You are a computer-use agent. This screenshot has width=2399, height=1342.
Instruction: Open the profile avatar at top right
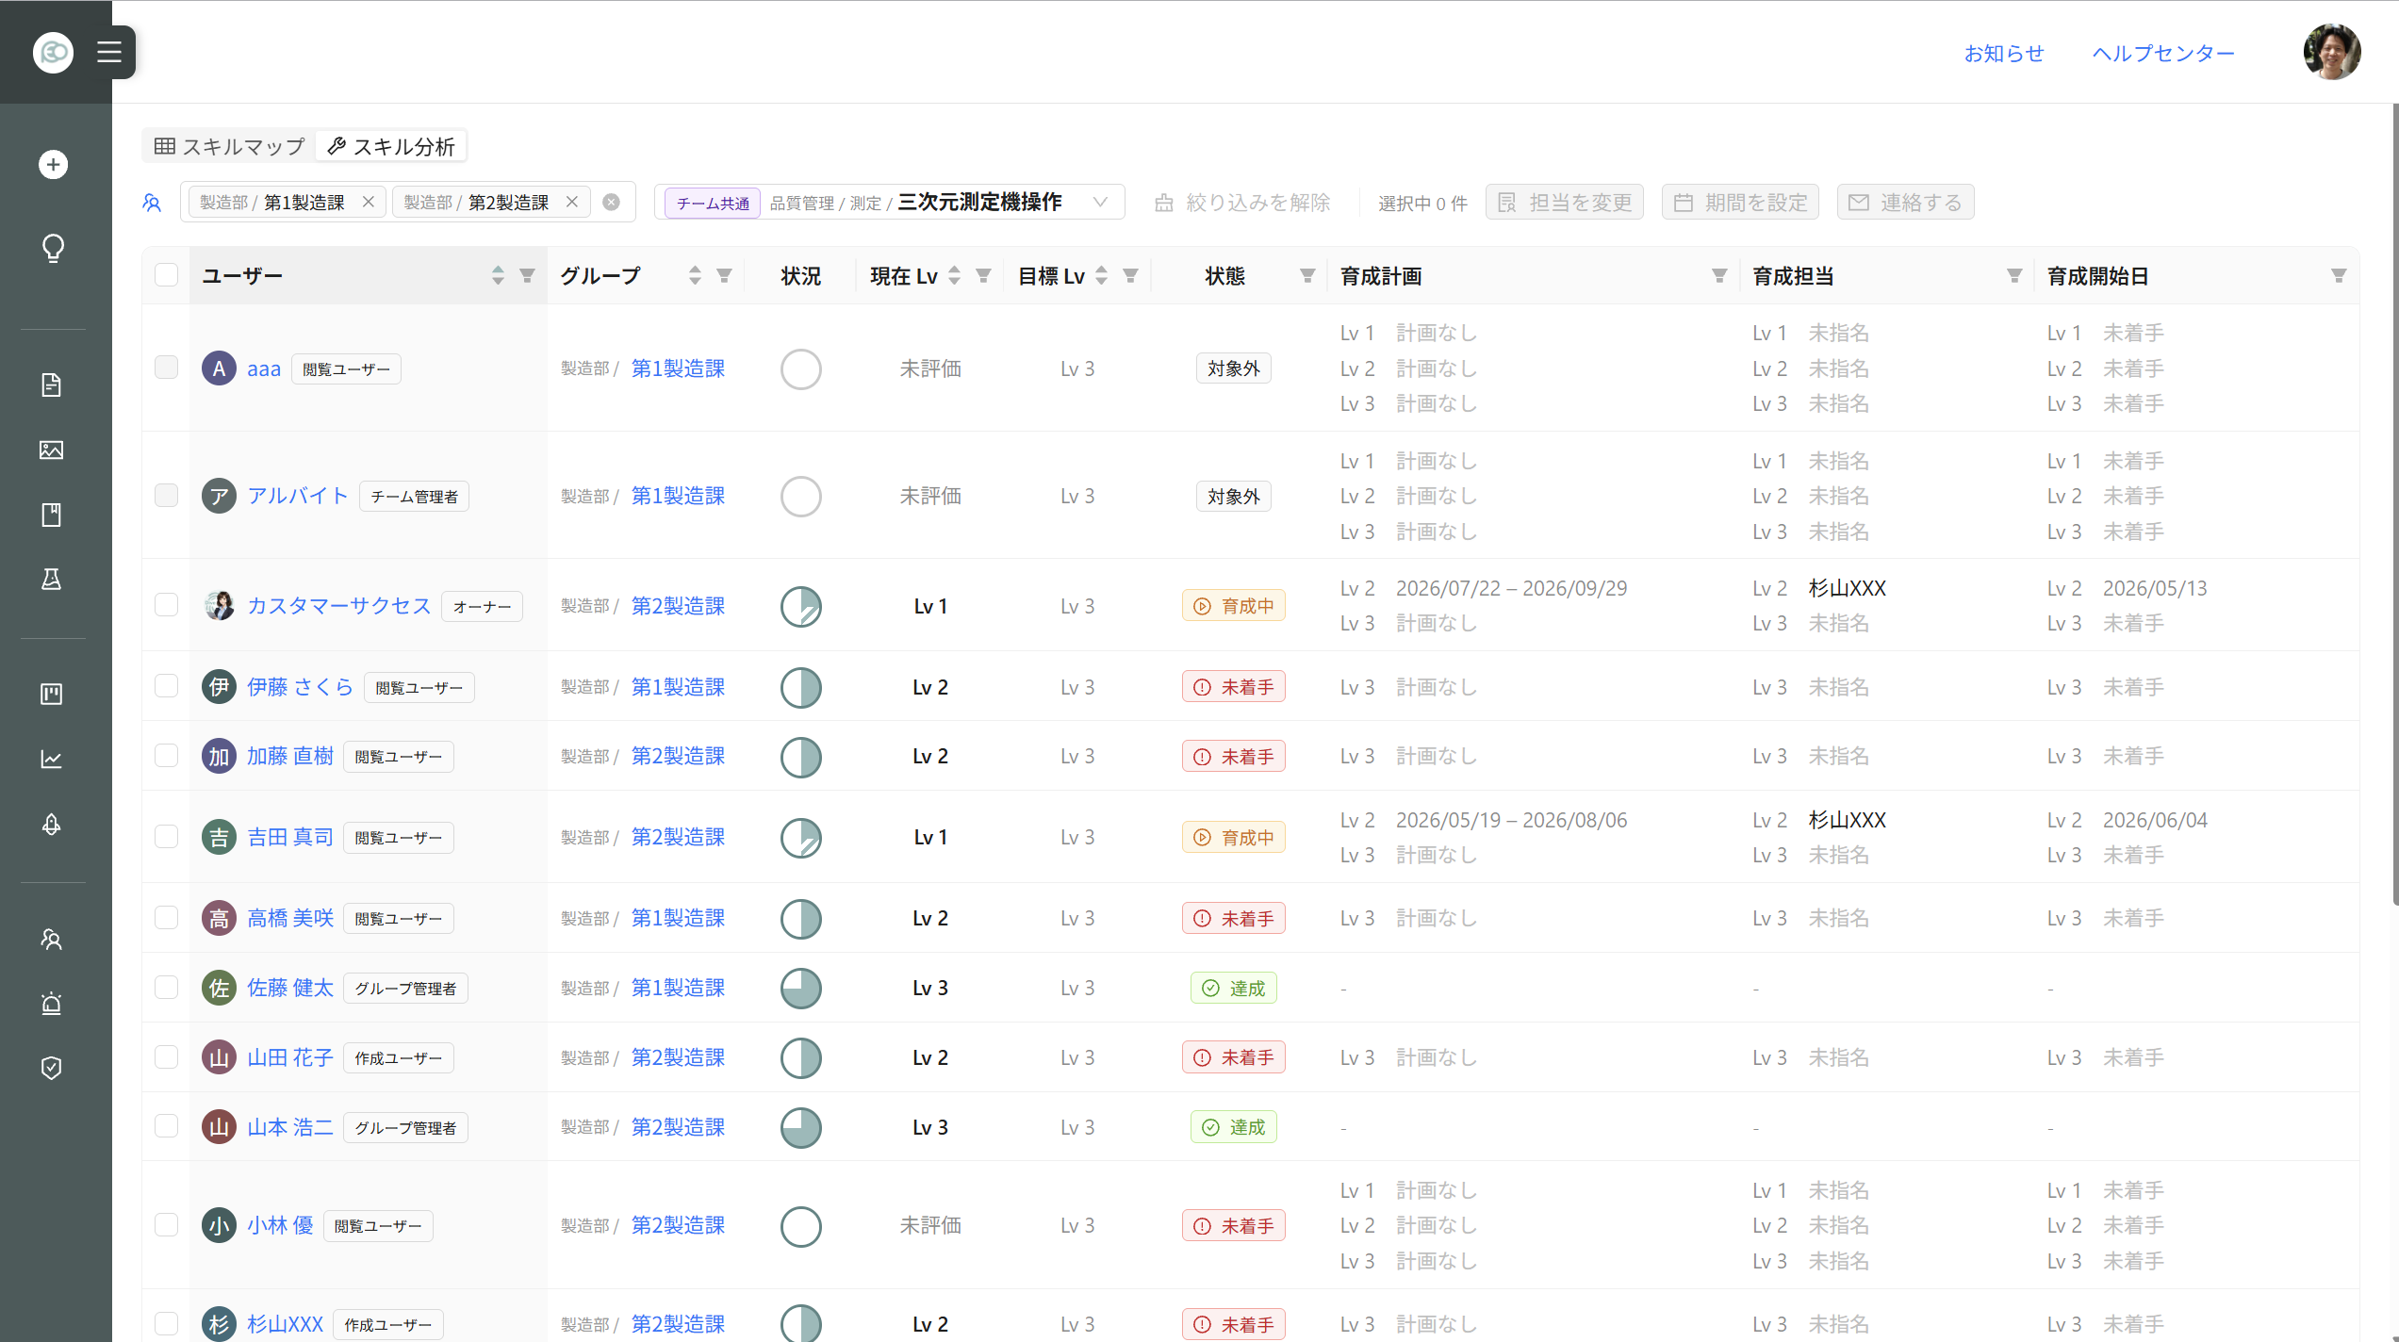point(2332,52)
